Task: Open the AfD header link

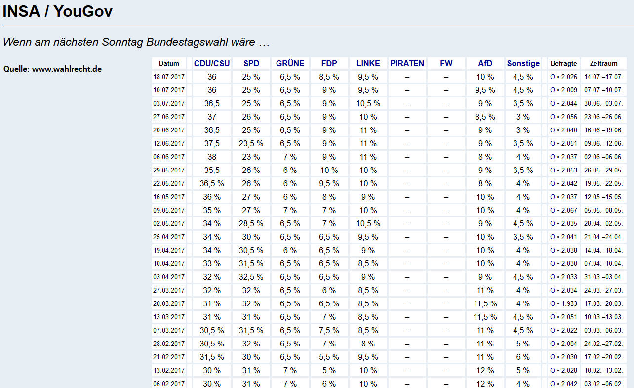Action: pos(485,63)
